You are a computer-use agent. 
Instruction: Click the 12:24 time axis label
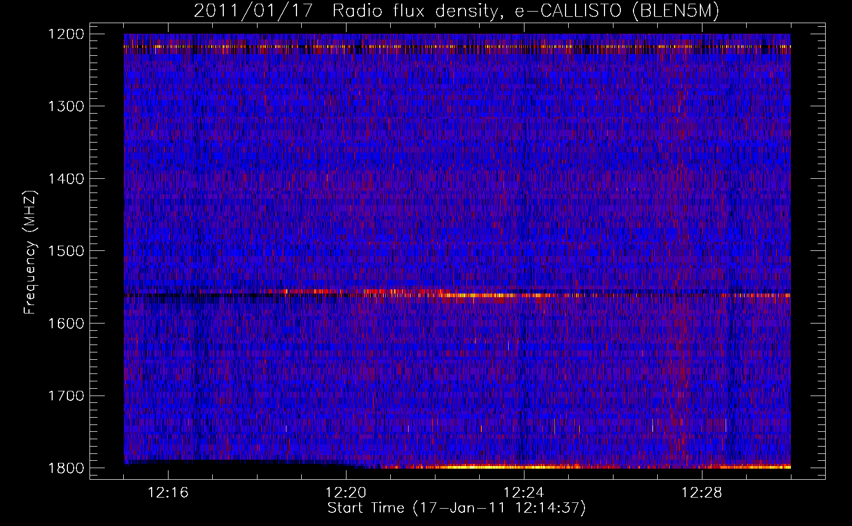(x=524, y=493)
